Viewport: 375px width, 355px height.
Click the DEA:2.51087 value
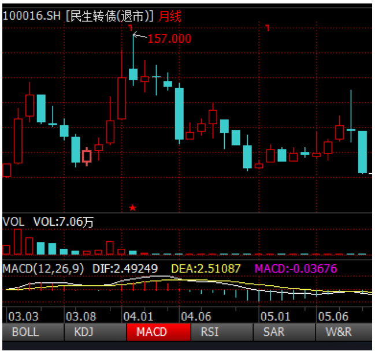[206, 268]
